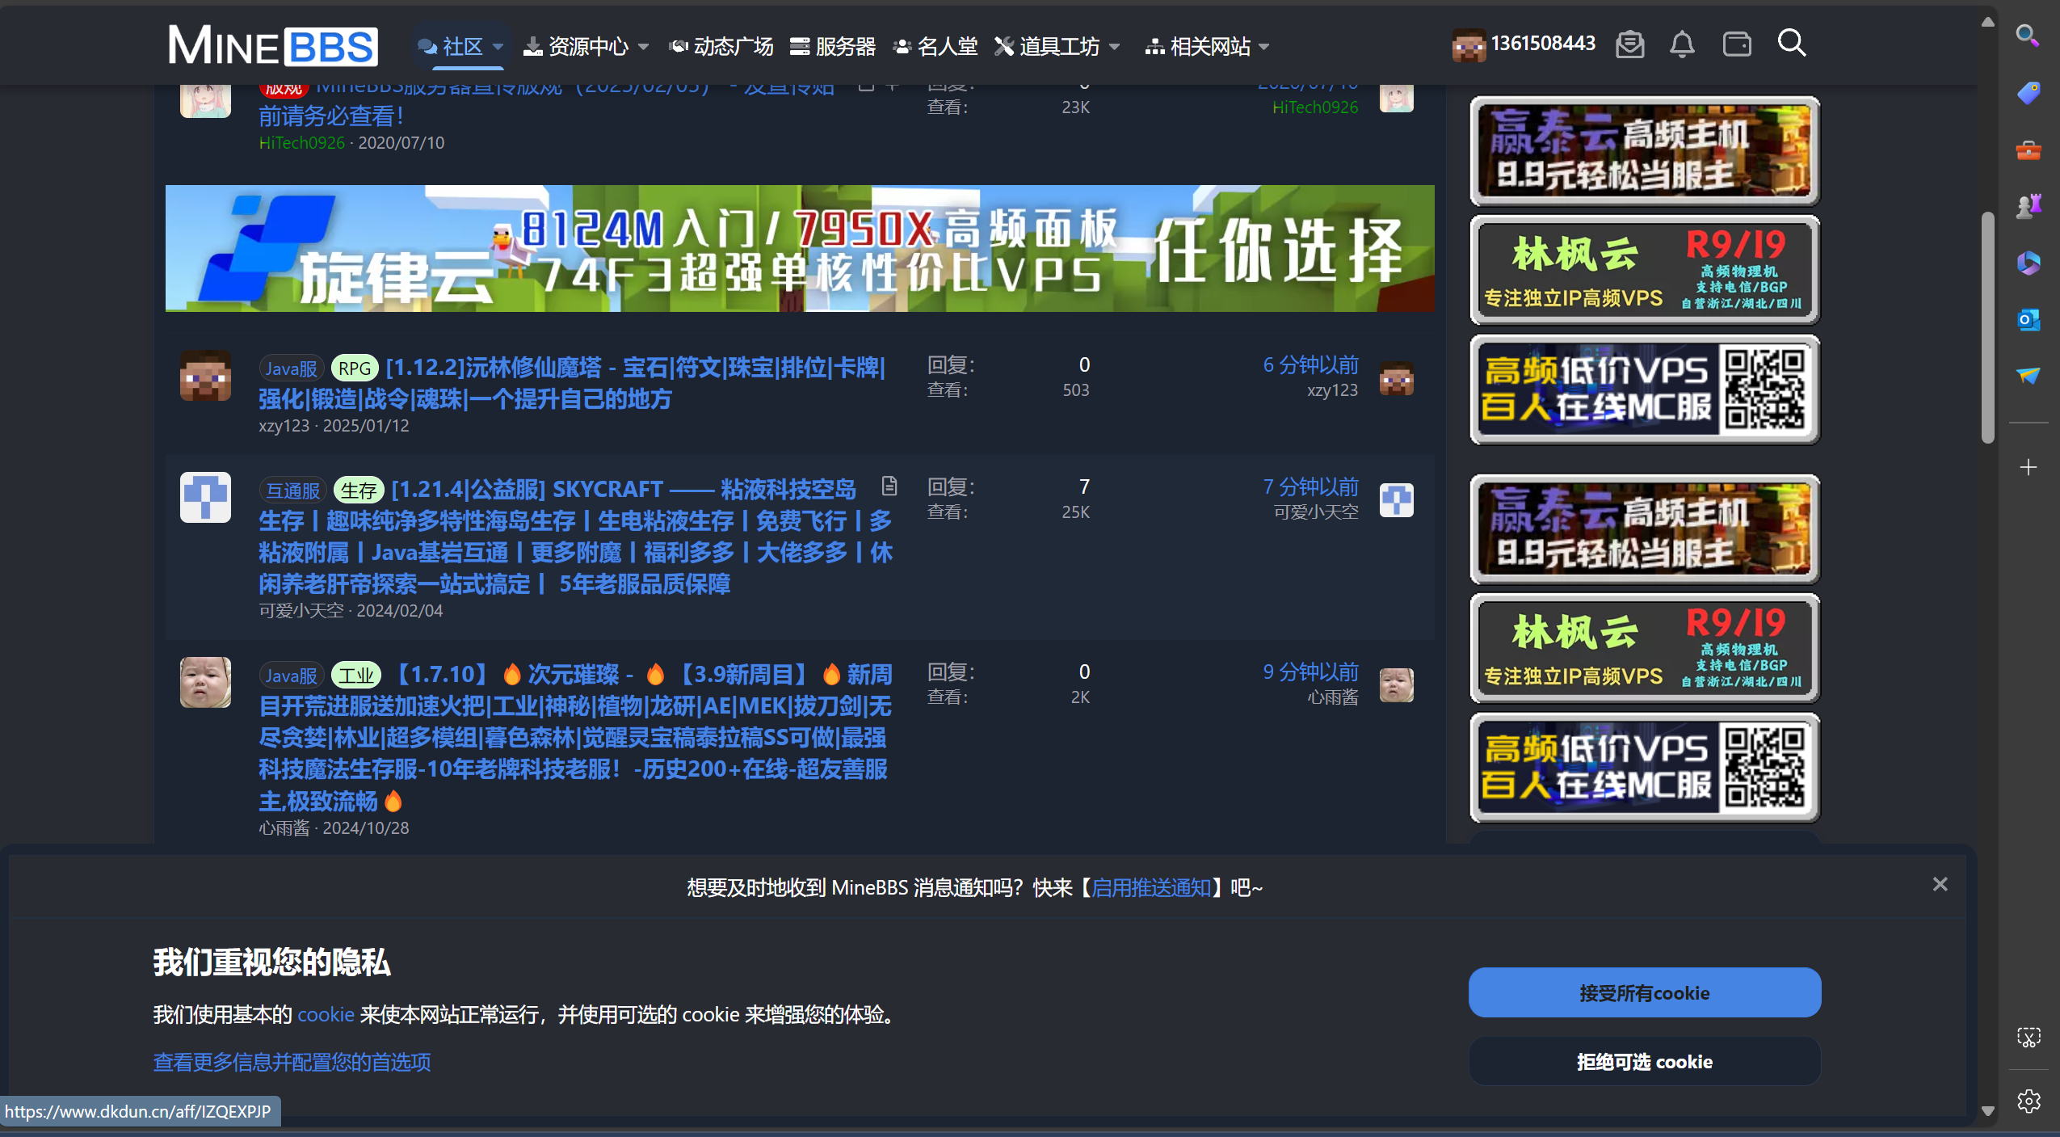The height and width of the screenshot is (1137, 2060).
Task: Expand the 社区 dropdown arrow
Action: pyautogui.click(x=498, y=47)
